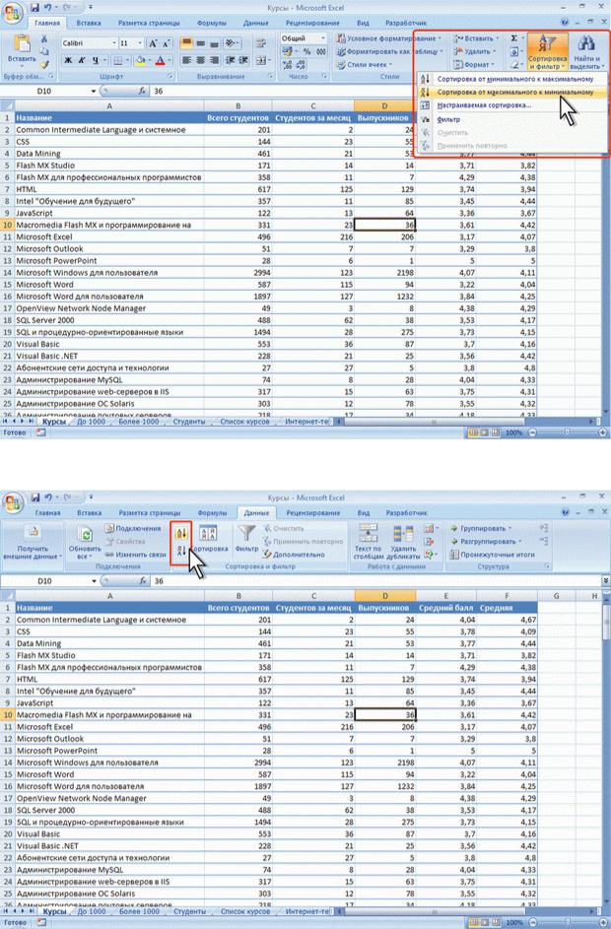
Task: Toggle Wrap Text icon in upper window
Action: (x=261, y=43)
